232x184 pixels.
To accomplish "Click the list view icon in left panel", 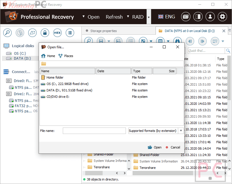I will tap(70, 33).
